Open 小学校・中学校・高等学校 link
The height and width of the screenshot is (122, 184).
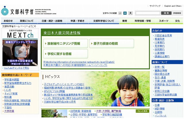pyautogui.click(x=84, y=115)
